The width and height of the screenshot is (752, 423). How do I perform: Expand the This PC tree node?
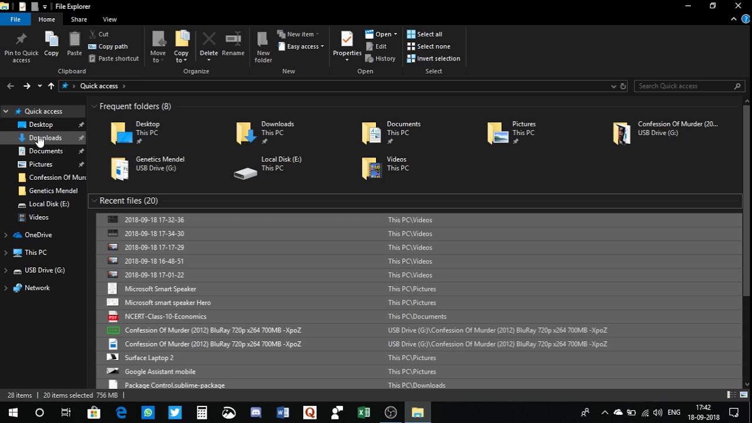click(5, 253)
